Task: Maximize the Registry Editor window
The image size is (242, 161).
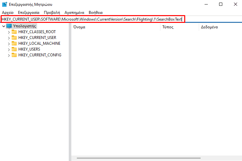Action: pos(221,4)
